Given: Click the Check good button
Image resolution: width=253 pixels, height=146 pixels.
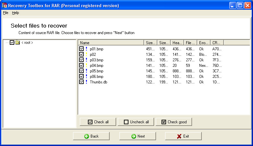Looking at the screenshot, I should pos(174,122).
